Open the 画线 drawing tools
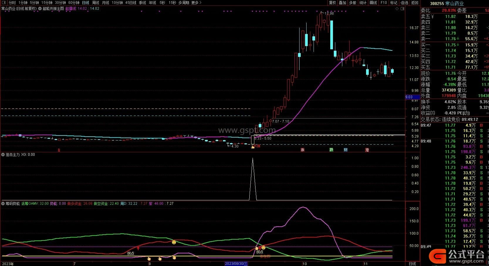489x266 pixels. 373,3
